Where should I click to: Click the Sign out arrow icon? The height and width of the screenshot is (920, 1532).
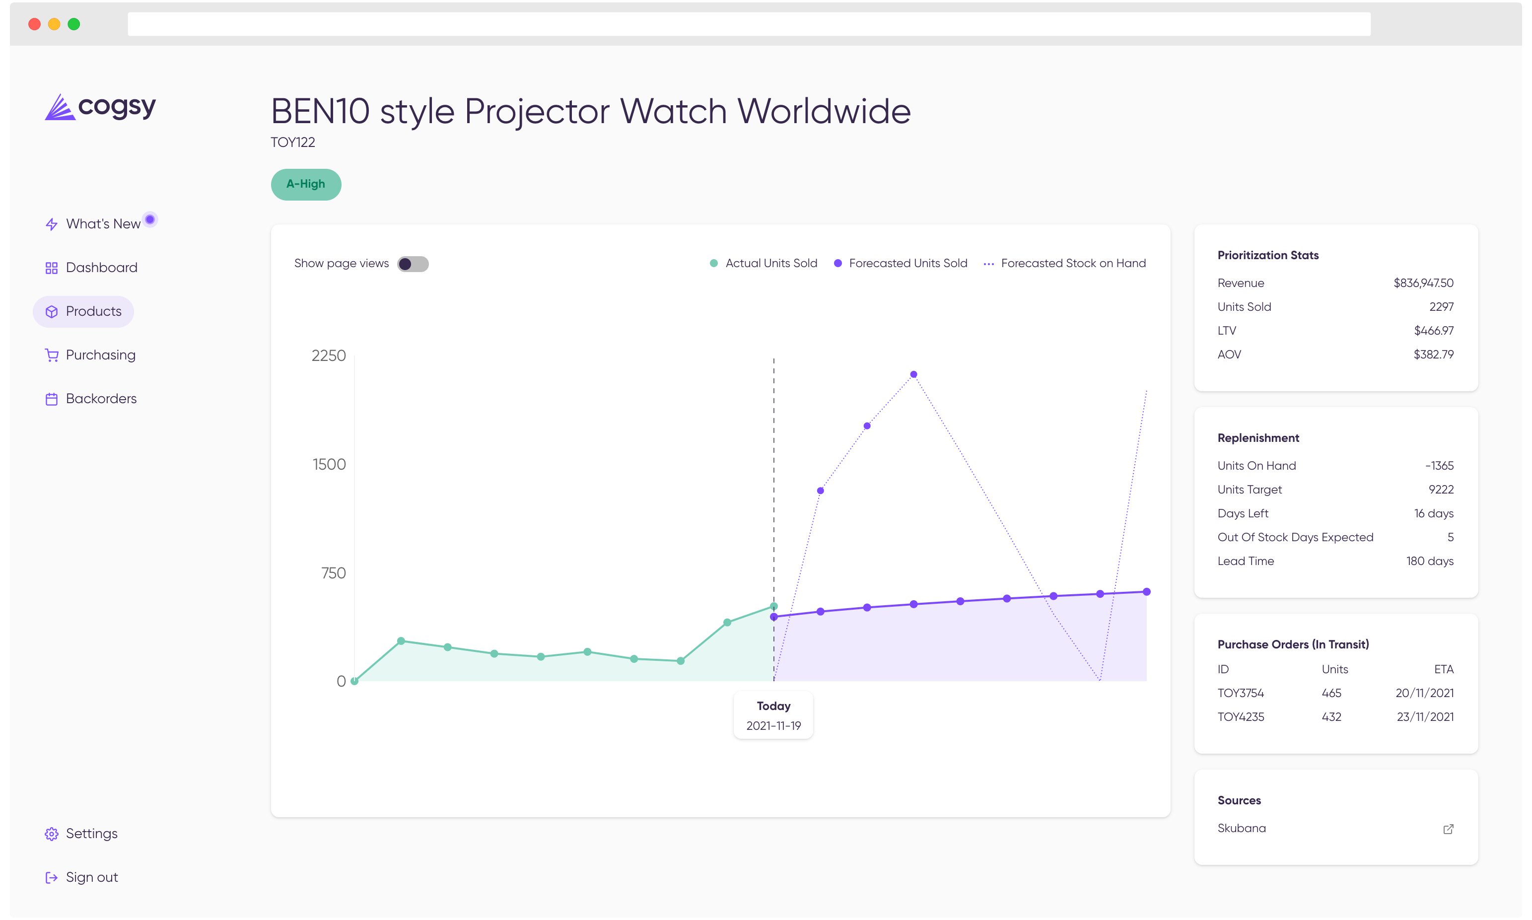[x=52, y=878]
